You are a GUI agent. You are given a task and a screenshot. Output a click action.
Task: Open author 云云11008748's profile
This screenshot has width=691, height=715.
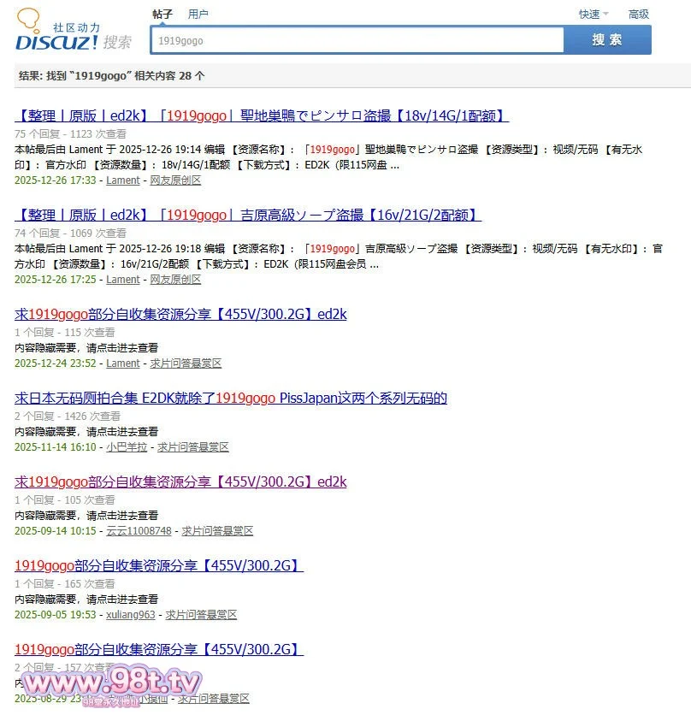coord(139,531)
